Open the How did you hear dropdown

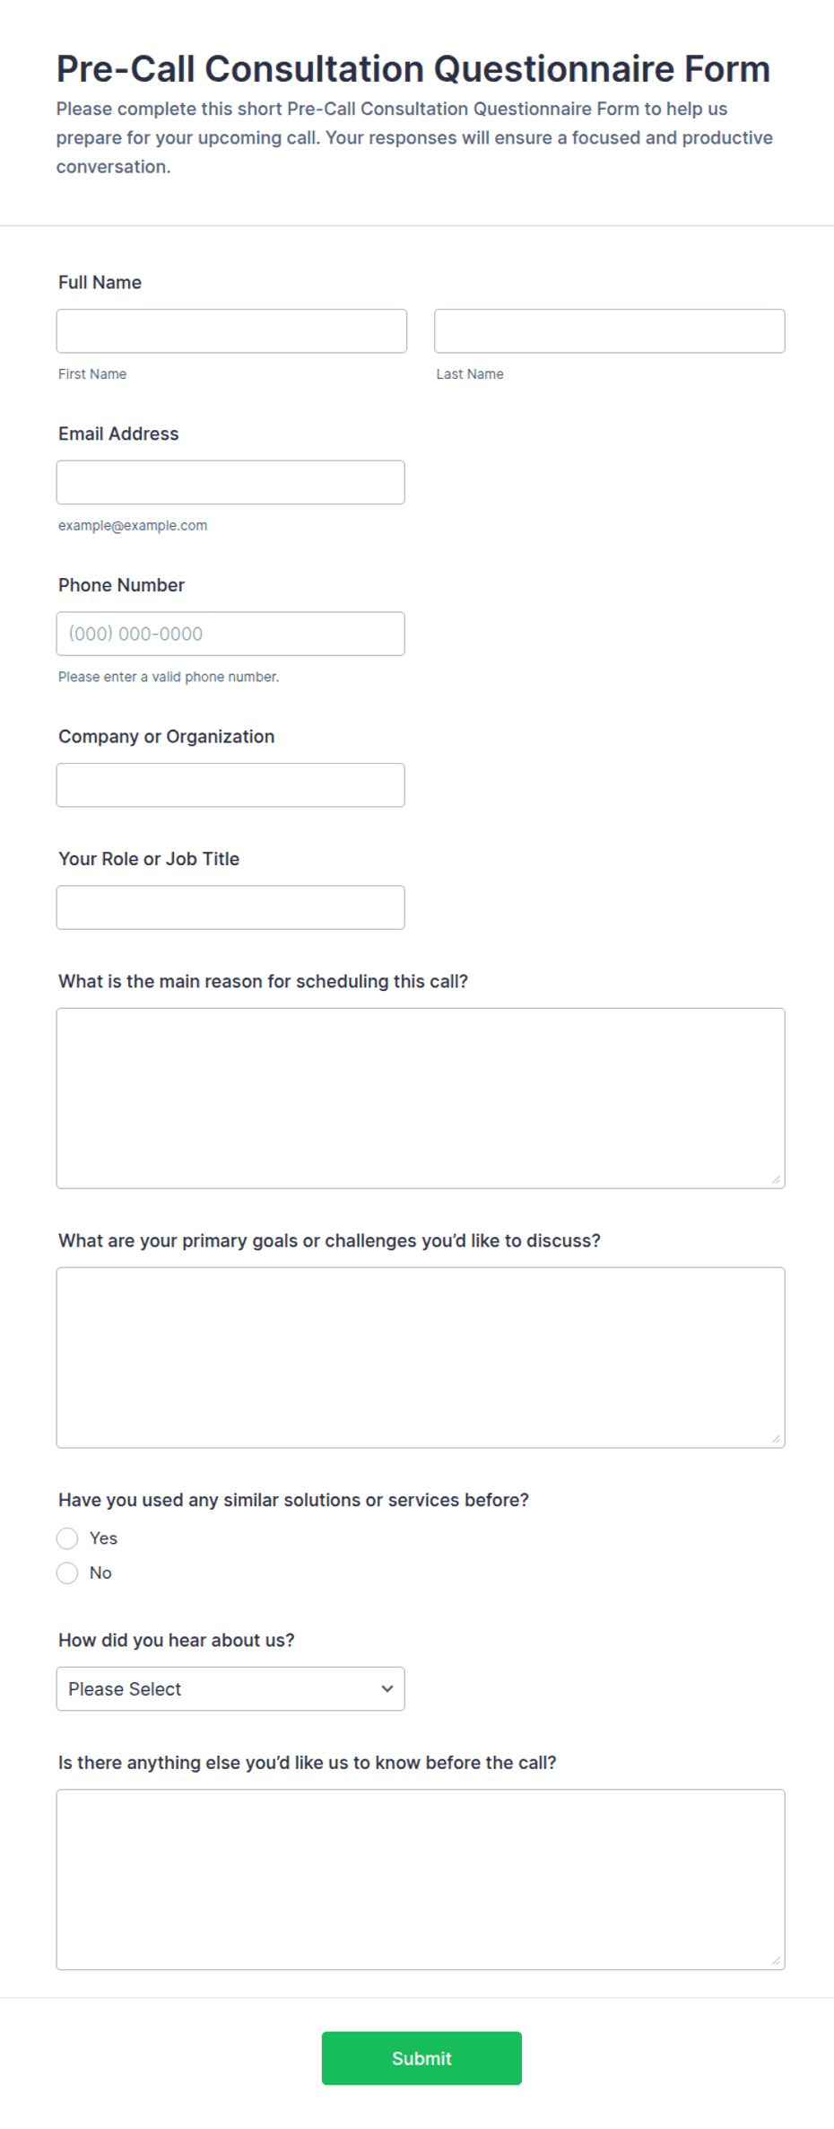(230, 1689)
